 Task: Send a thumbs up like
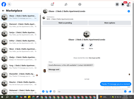click(130, 92)
